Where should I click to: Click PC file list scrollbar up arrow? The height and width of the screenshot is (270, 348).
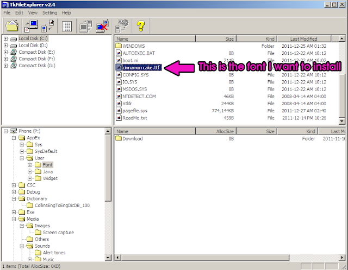point(342,38)
